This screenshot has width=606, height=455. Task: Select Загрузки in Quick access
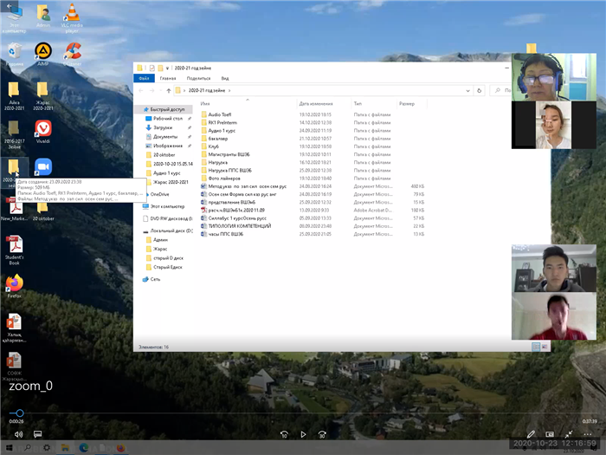164,127
